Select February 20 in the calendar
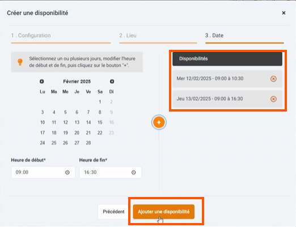296x227 pixels. 77,133
